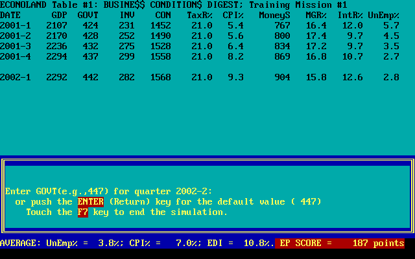Click the average UnEmp% 3.8% status entry
The height and width of the screenshot is (259, 415).
pos(85,243)
